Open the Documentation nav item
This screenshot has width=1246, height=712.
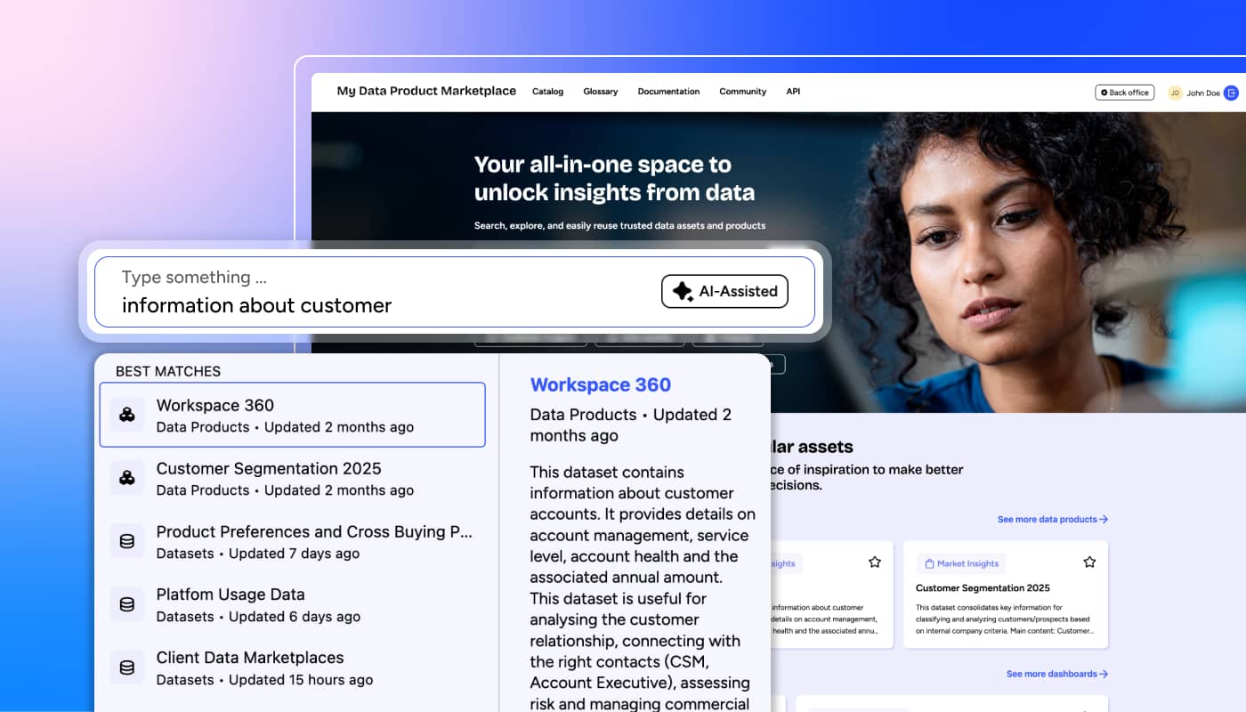pos(668,92)
